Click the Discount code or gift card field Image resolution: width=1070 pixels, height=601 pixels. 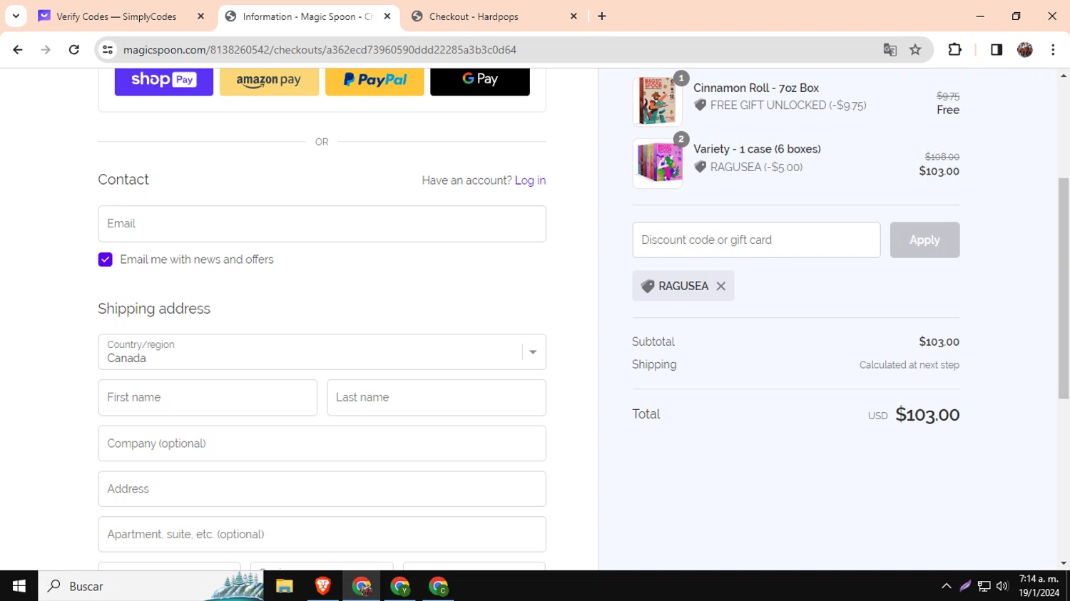pyautogui.click(x=756, y=240)
